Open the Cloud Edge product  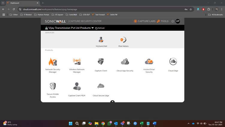[173, 65]
